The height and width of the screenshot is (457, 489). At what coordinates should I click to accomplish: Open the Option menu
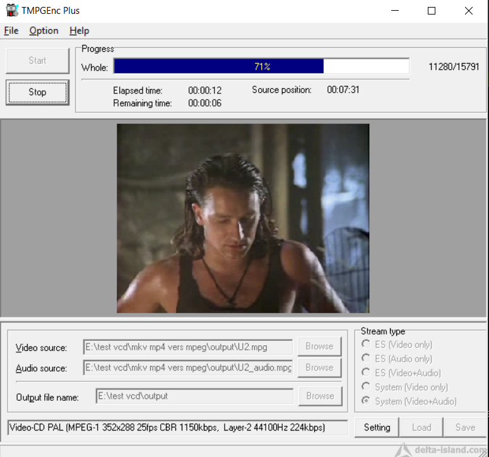point(44,30)
